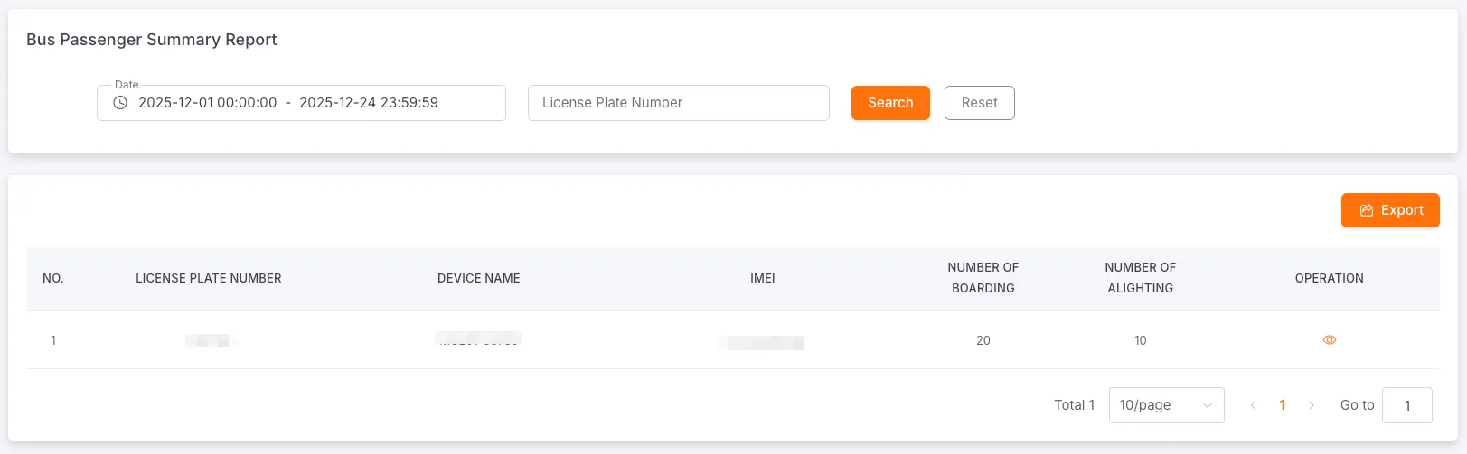Screen dimensions: 1467x454
Task: Click the clock icon in Date field
Action: pyautogui.click(x=120, y=103)
